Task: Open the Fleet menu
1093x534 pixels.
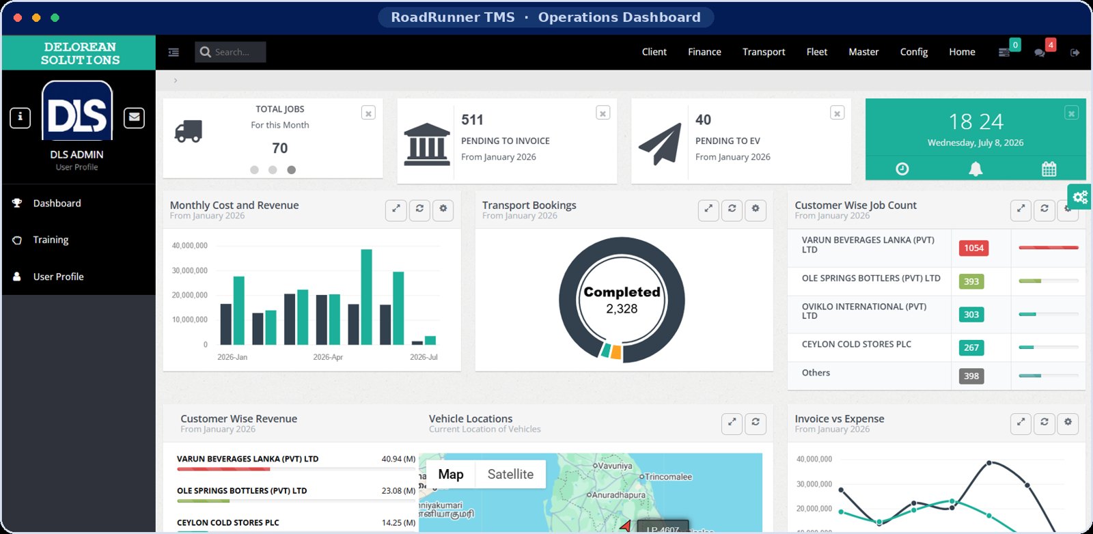Action: (x=816, y=52)
